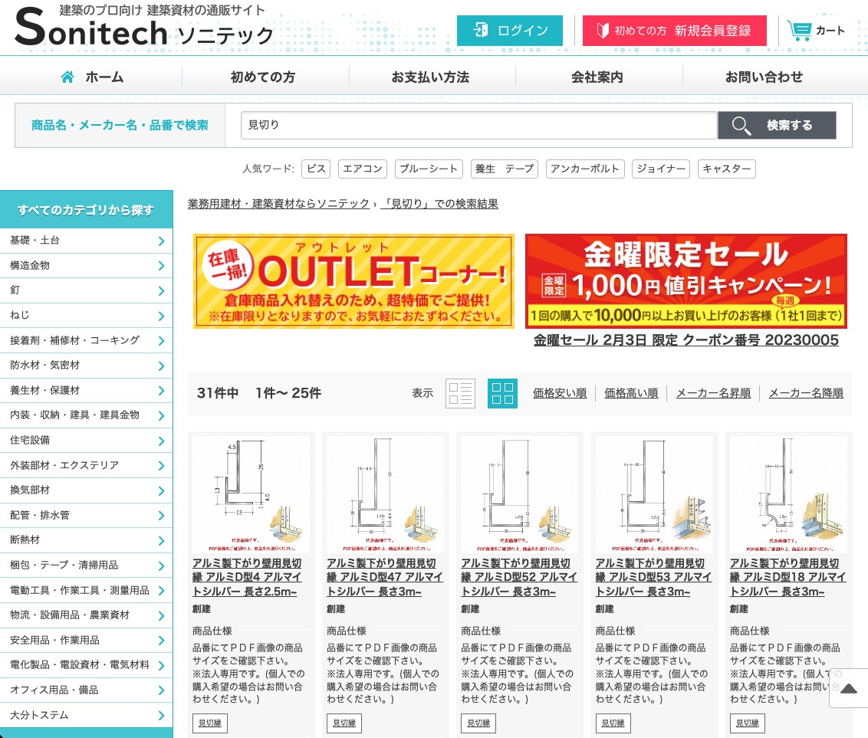Screen dimensions: 868x738
Task: Open the shopping cart icon
Action: pyautogui.click(x=816, y=31)
